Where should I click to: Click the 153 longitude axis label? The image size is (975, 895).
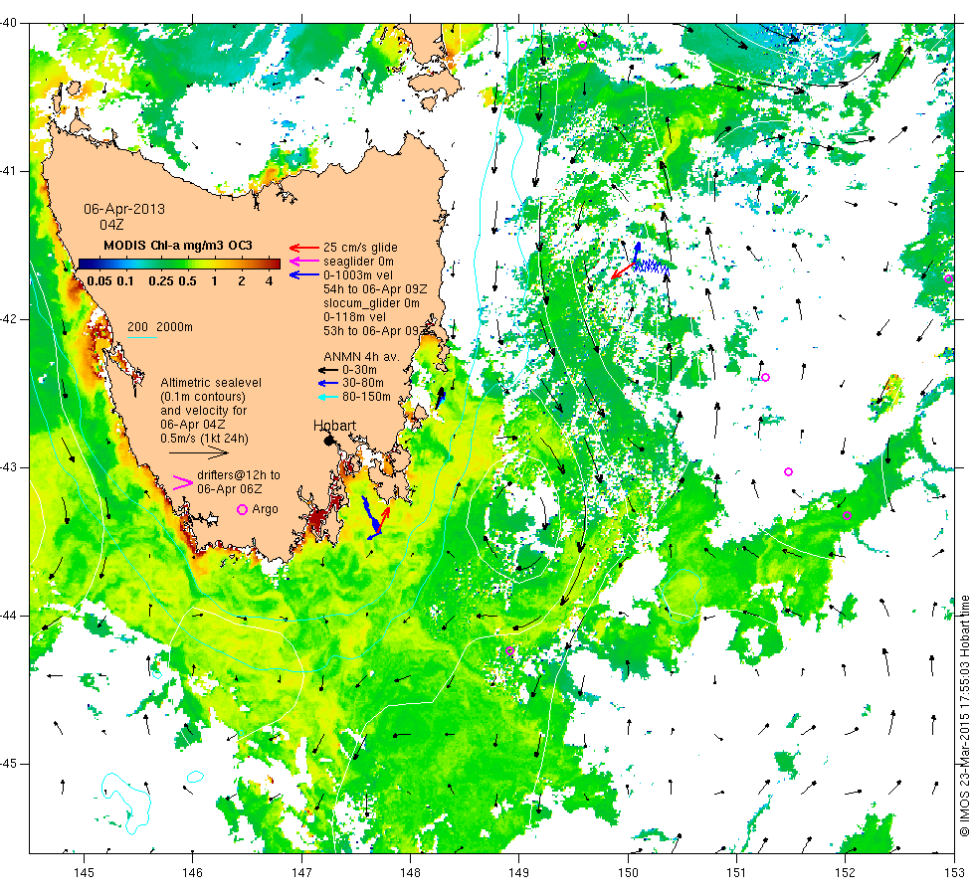coord(954,873)
